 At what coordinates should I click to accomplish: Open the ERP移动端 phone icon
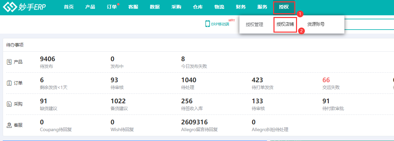[x=207, y=24]
